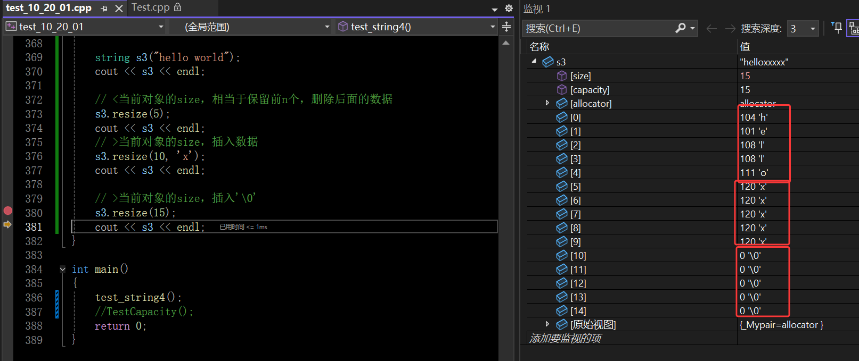Click the value 111 'o'
Screen dimensions: 859x361
pos(754,173)
